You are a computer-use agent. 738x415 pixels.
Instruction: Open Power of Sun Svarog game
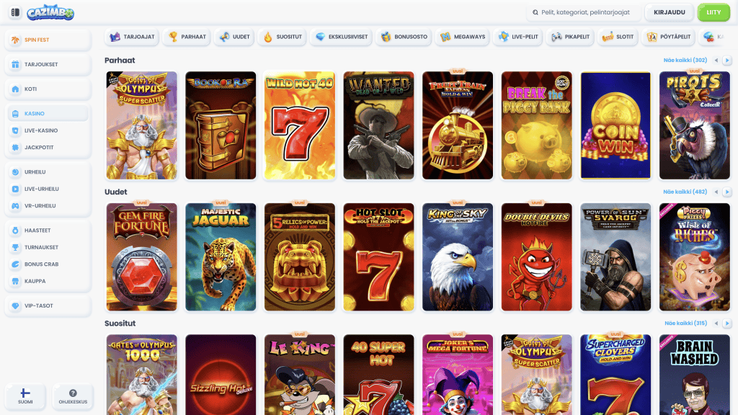[615, 257]
